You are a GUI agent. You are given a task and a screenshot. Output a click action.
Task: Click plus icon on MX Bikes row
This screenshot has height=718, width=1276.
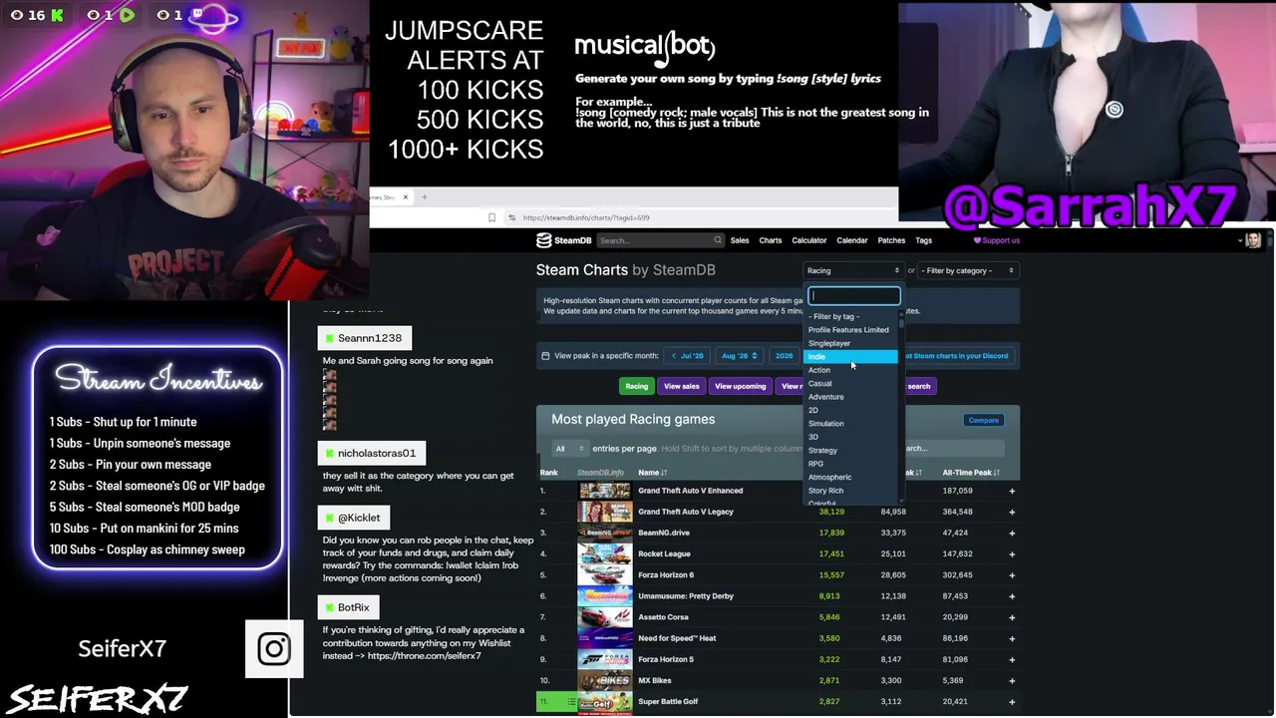1012,680
